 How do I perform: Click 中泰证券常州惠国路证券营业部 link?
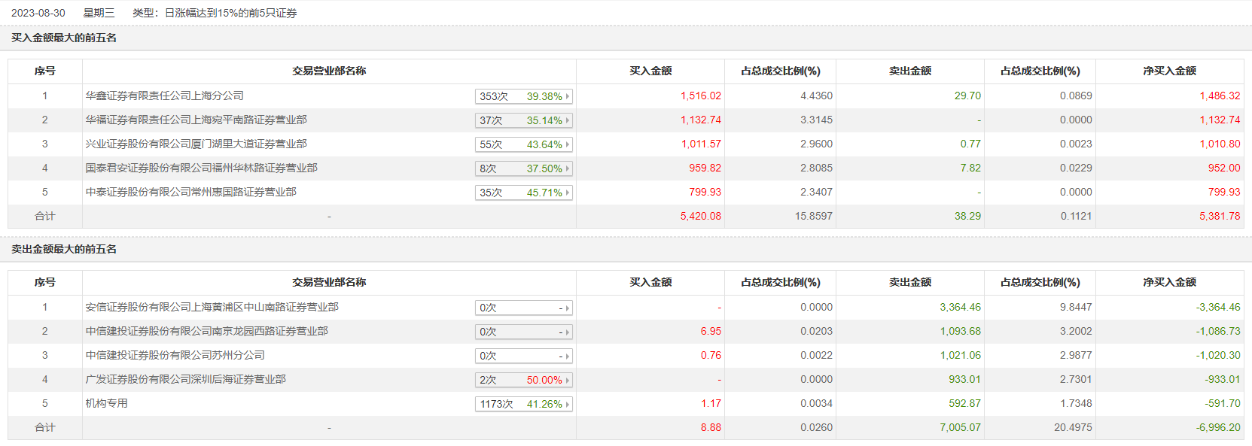tap(190, 192)
